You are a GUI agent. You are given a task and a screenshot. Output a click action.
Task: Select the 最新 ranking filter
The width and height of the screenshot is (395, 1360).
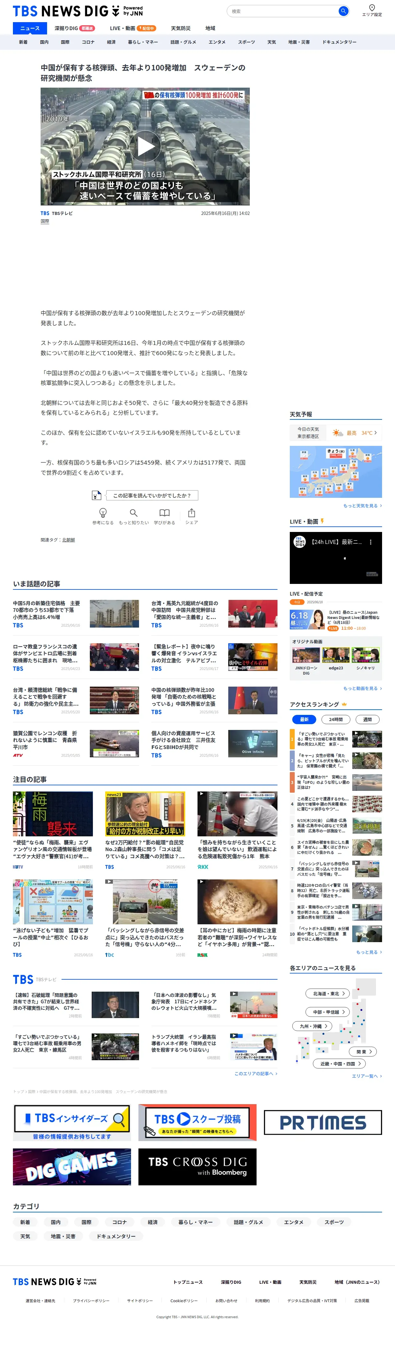304,719
